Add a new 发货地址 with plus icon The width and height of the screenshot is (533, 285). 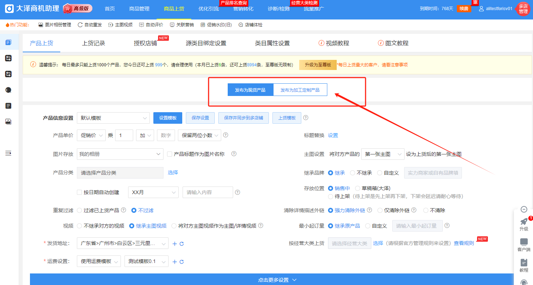coord(175,244)
